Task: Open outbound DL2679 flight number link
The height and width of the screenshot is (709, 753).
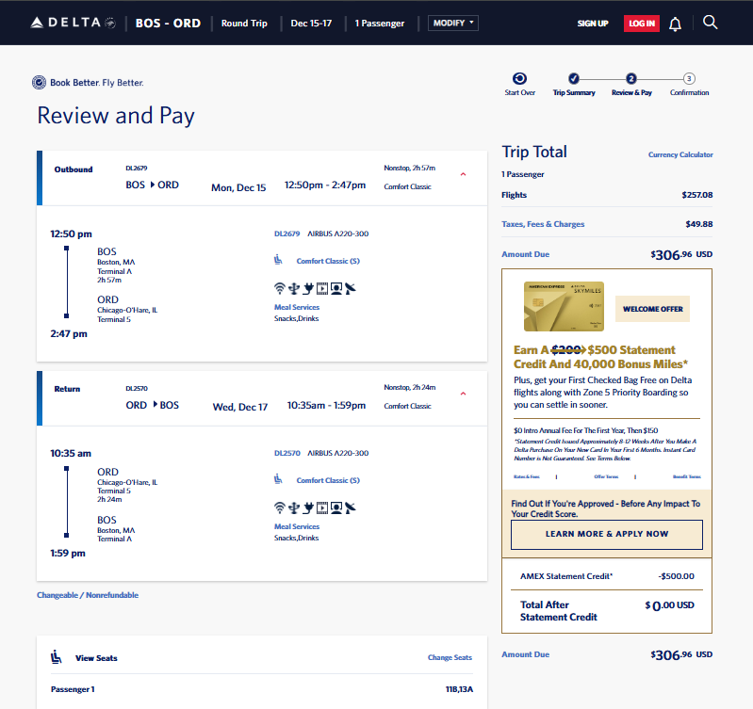Action: (x=286, y=234)
